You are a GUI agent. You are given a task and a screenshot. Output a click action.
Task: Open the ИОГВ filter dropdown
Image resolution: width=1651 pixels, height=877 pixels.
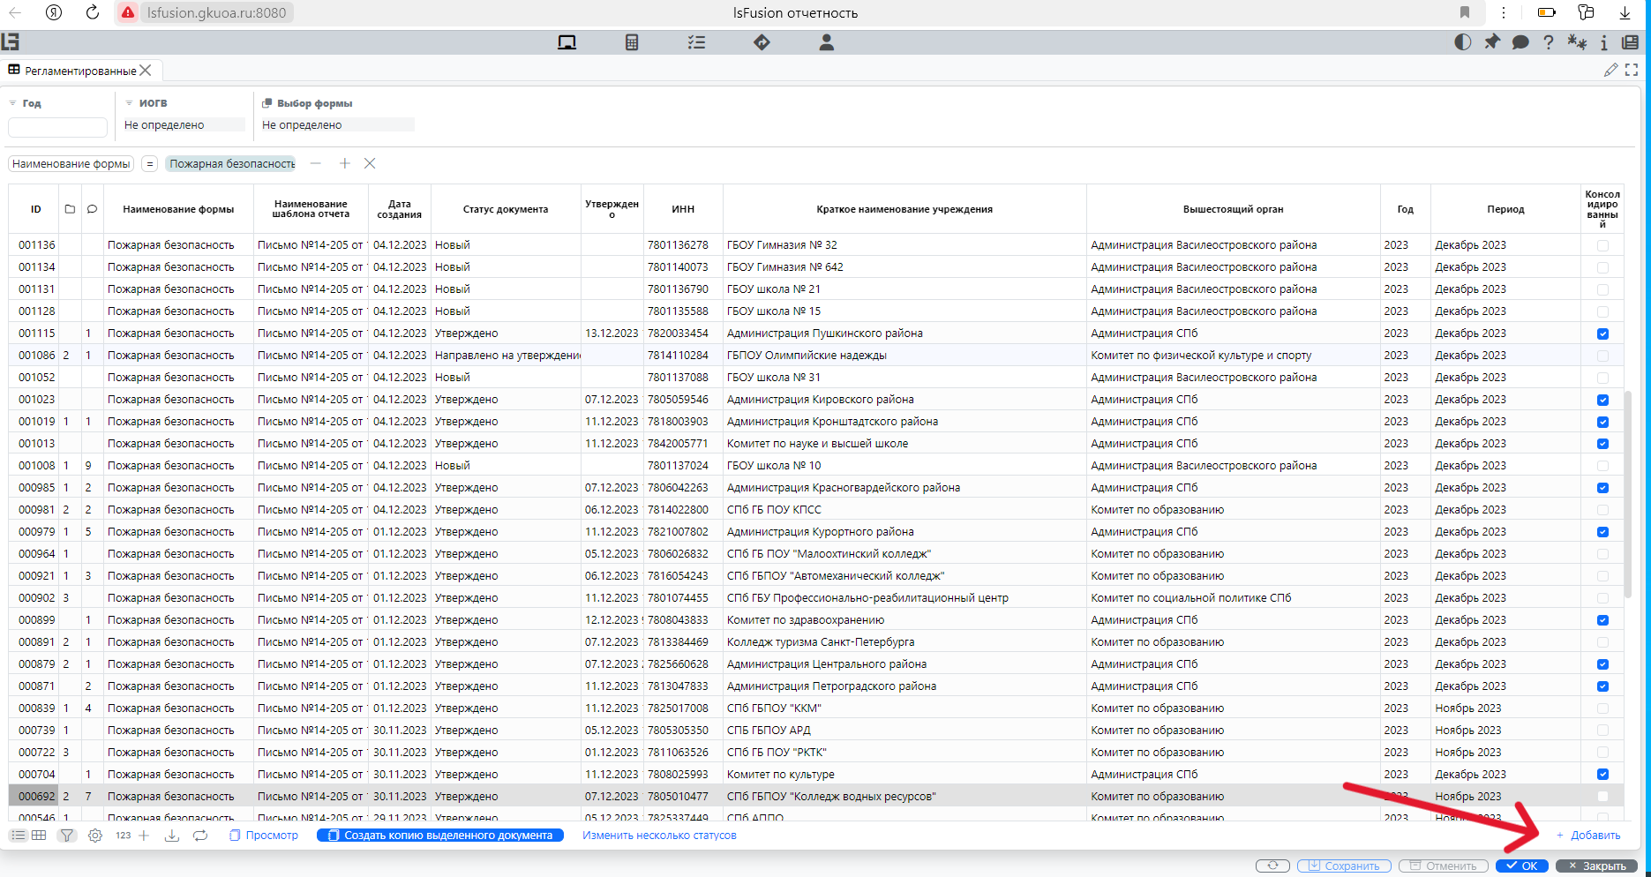point(183,125)
